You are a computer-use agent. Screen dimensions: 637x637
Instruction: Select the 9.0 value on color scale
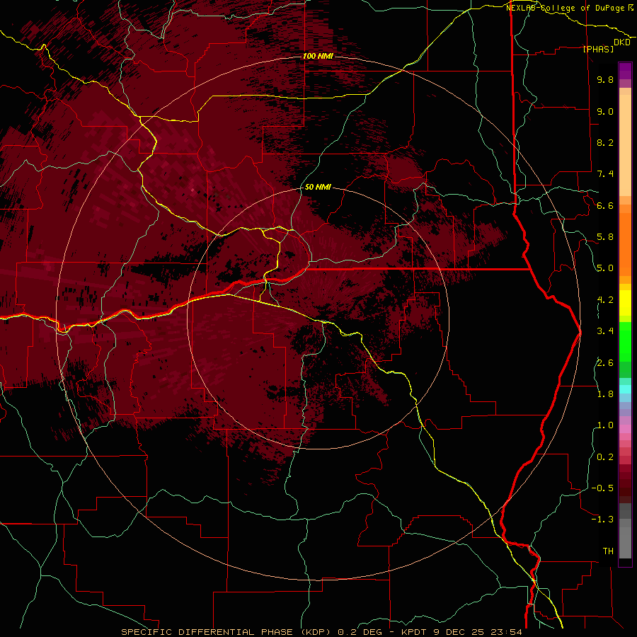[605, 111]
